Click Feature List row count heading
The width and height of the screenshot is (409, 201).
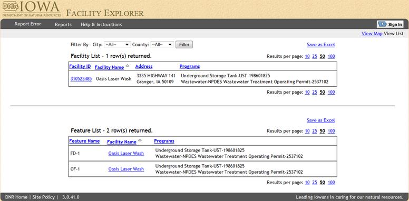(x=112, y=130)
